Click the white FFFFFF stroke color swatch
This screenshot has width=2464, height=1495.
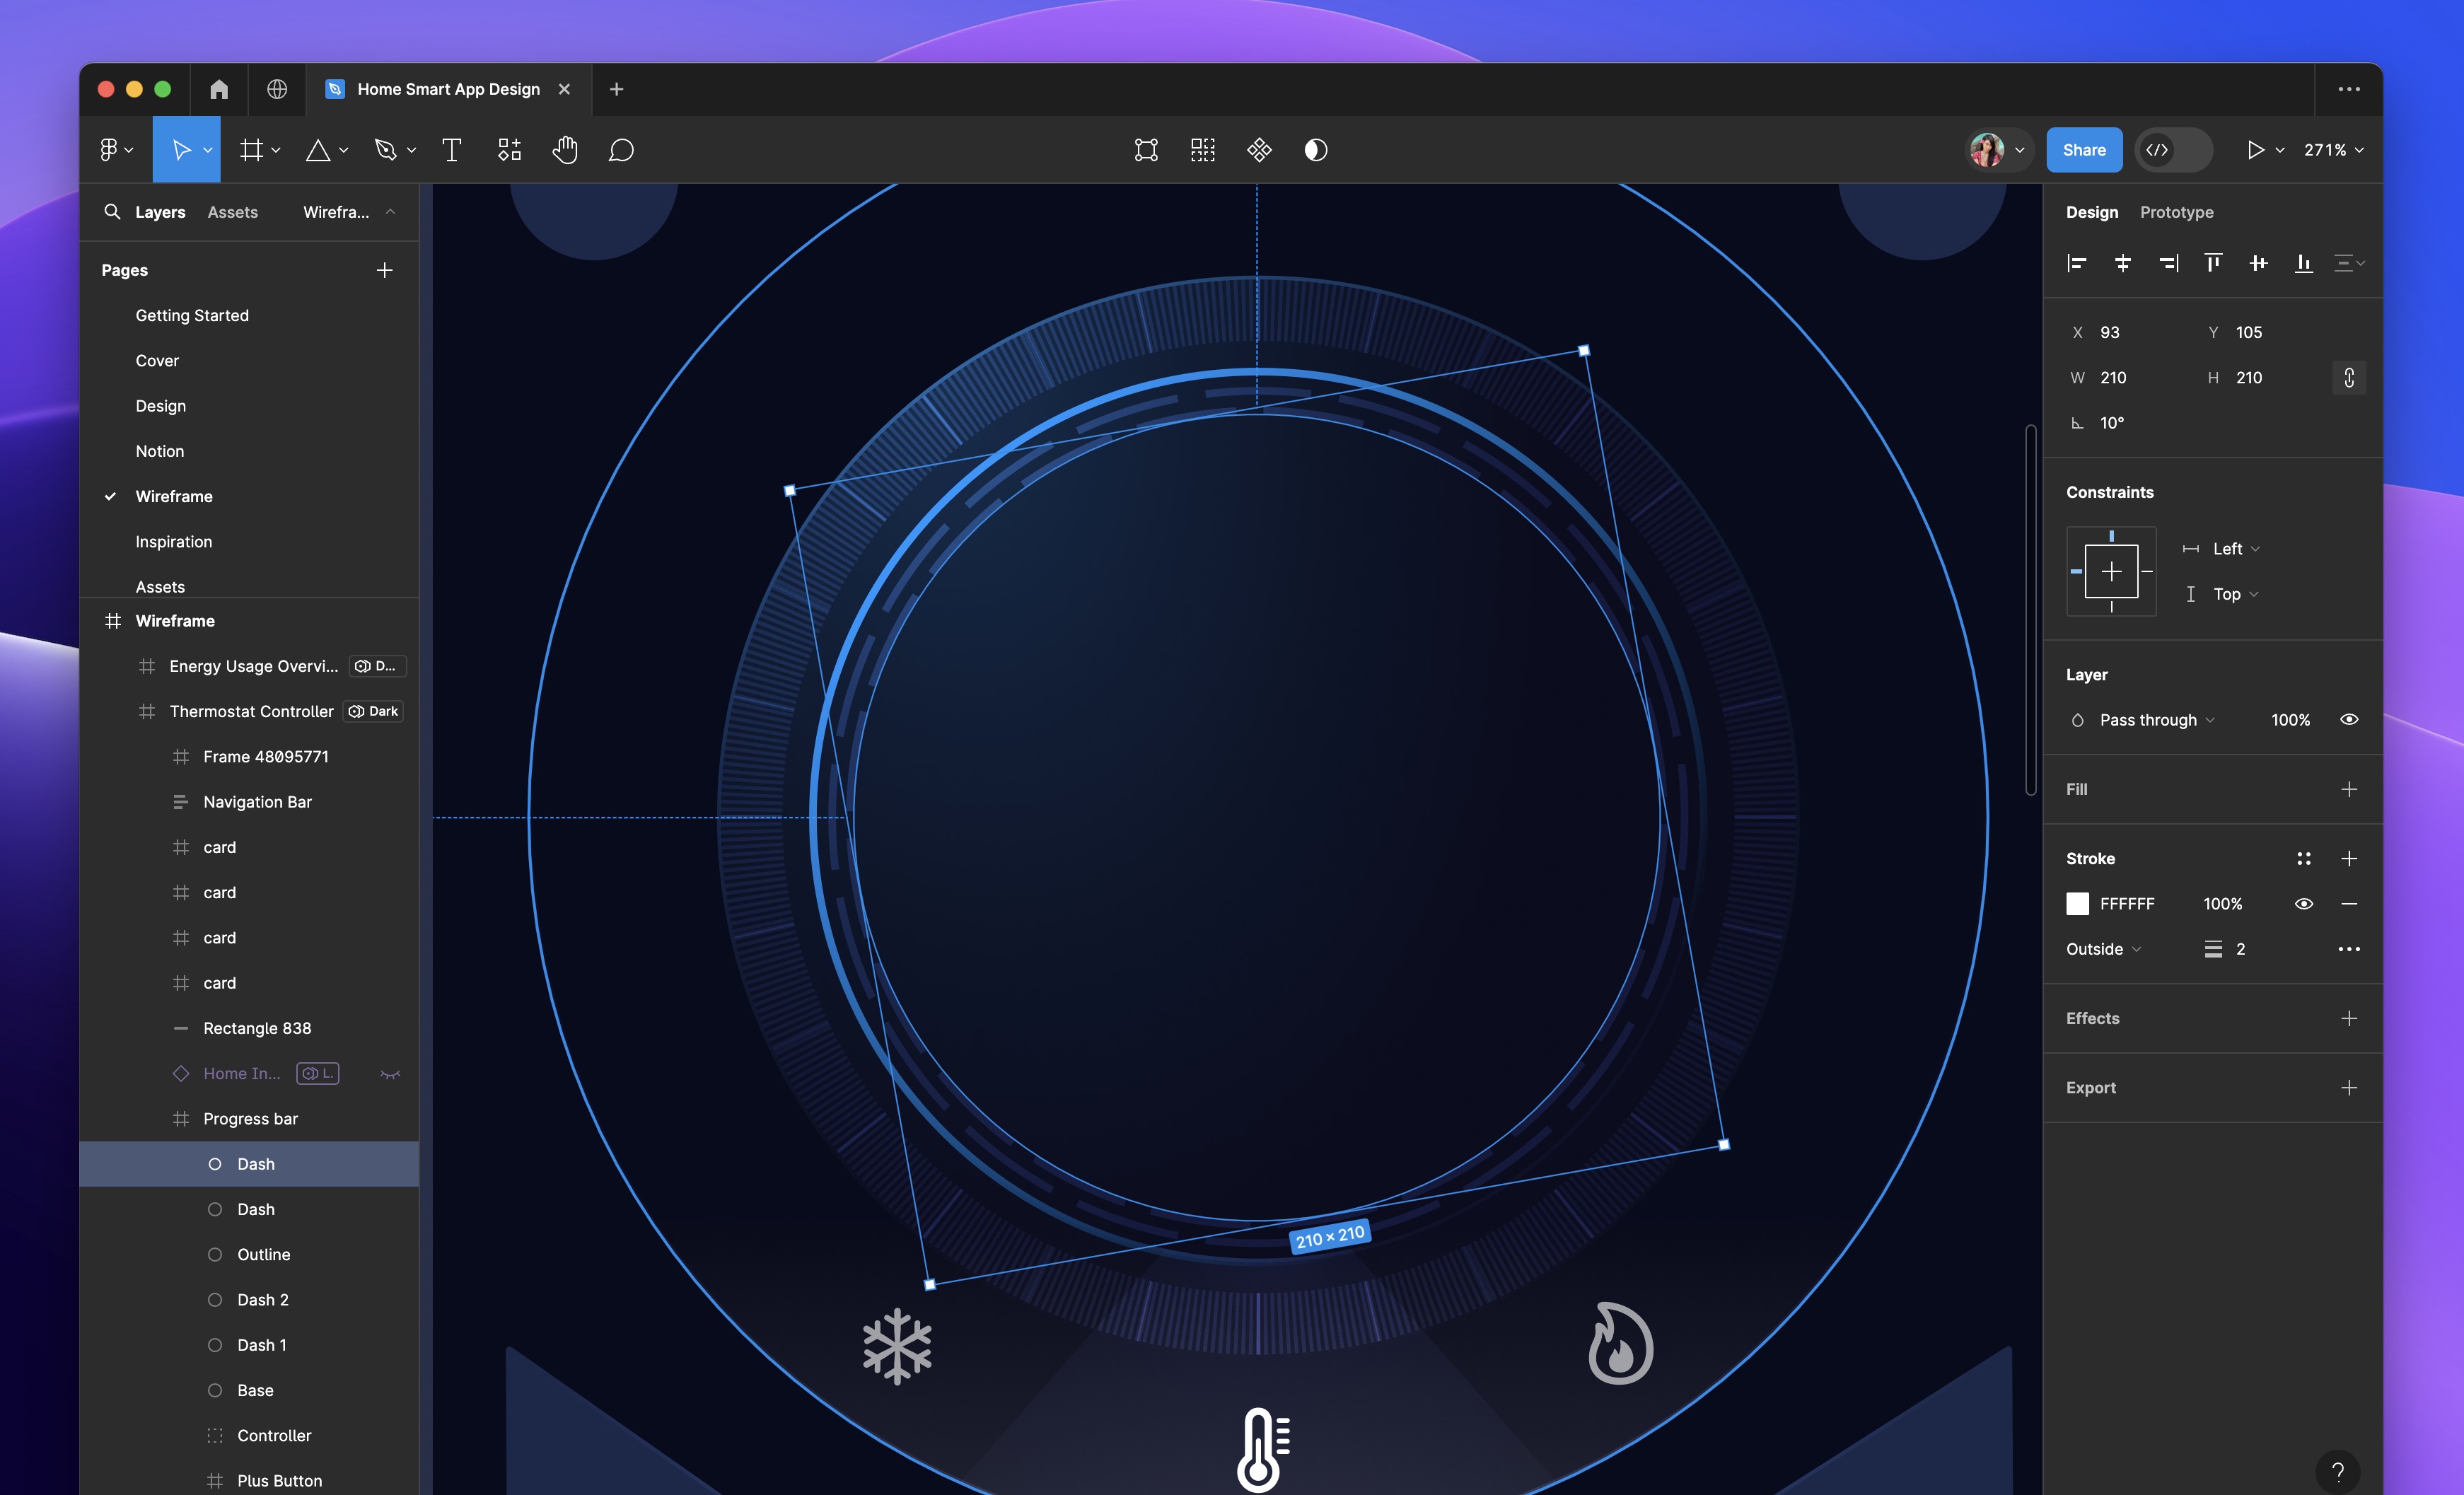point(2077,903)
